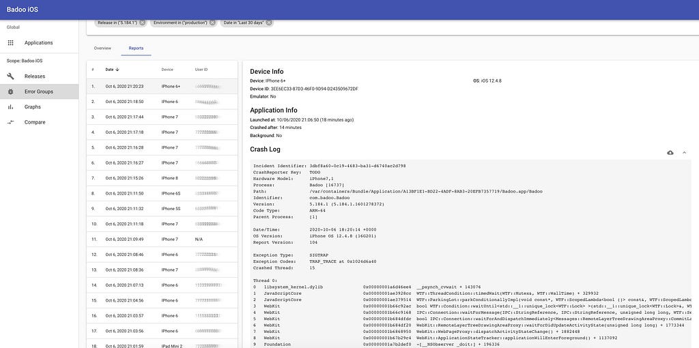Click the Badoo iOS header title
Viewport: 699px width, 348px height.
[23, 10]
